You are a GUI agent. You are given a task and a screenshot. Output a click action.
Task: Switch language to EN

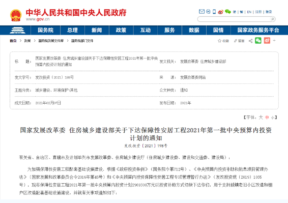pos(249,12)
